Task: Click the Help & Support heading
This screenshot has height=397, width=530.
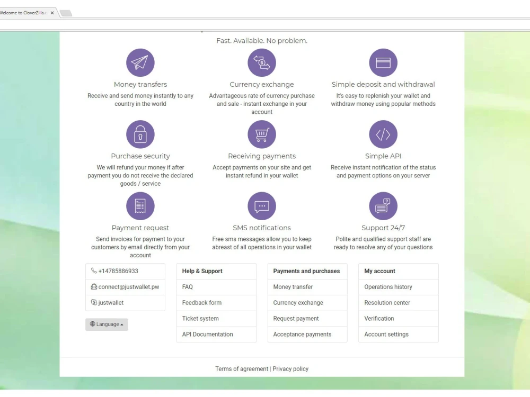Action: point(202,271)
